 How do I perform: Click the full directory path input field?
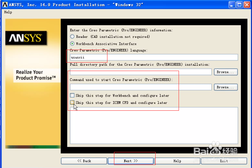(x=141, y=72)
